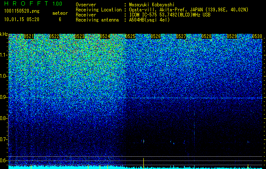
Task: Click the tallest yellow meteor detection line
Action: point(143,163)
